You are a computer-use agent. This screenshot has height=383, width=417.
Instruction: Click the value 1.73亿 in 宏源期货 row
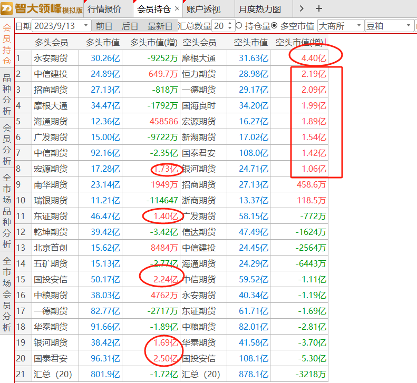pos(166,169)
